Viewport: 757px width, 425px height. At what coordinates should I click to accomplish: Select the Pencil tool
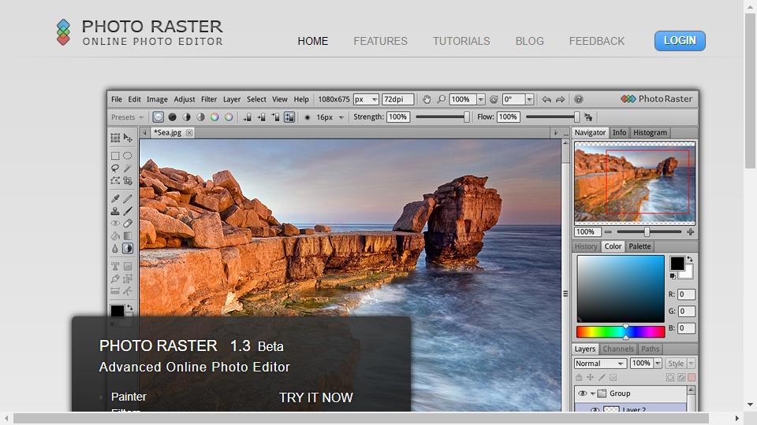click(x=128, y=198)
